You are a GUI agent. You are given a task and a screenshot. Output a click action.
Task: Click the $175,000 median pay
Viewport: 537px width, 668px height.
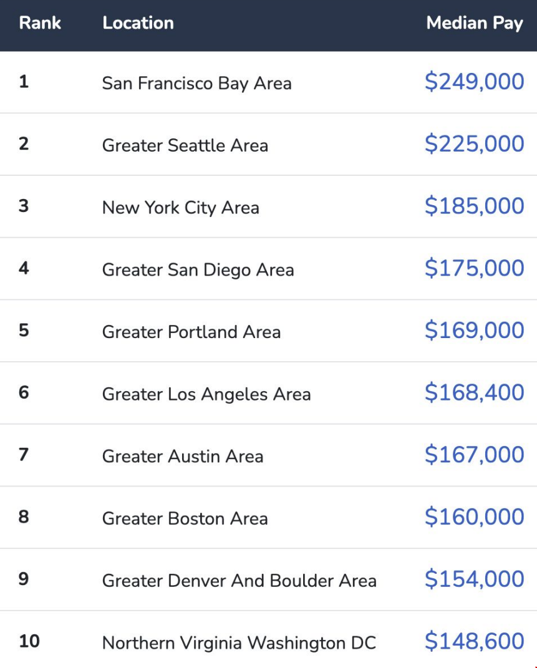[474, 268]
